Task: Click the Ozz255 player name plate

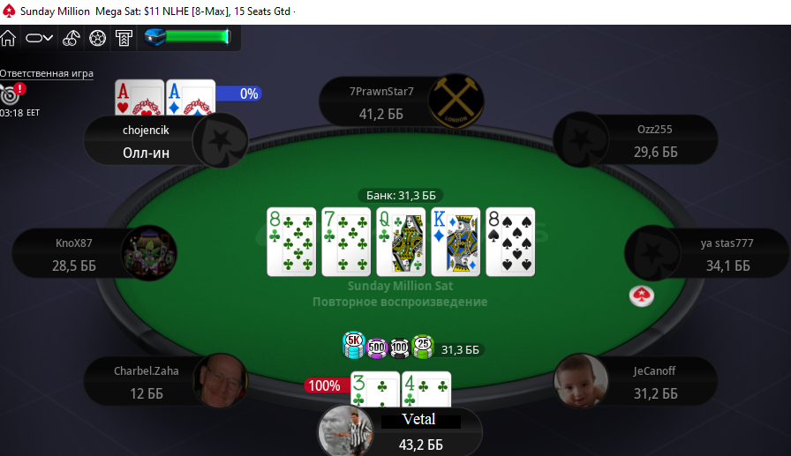Action: click(655, 140)
